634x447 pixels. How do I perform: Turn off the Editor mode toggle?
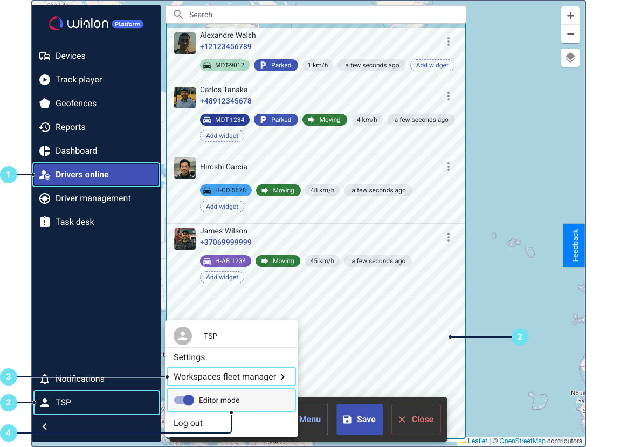pyautogui.click(x=184, y=400)
